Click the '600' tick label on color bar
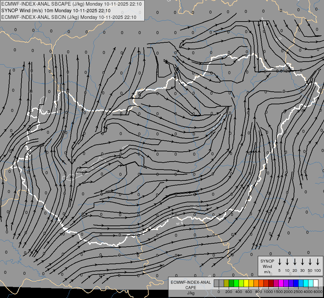 (x=249, y=292)
